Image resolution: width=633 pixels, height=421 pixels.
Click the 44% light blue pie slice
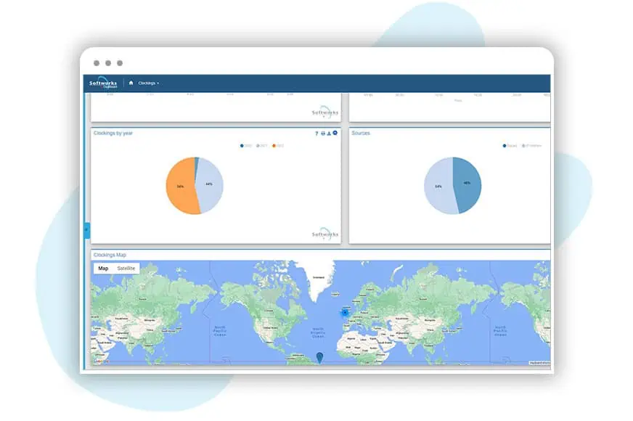coord(211,184)
